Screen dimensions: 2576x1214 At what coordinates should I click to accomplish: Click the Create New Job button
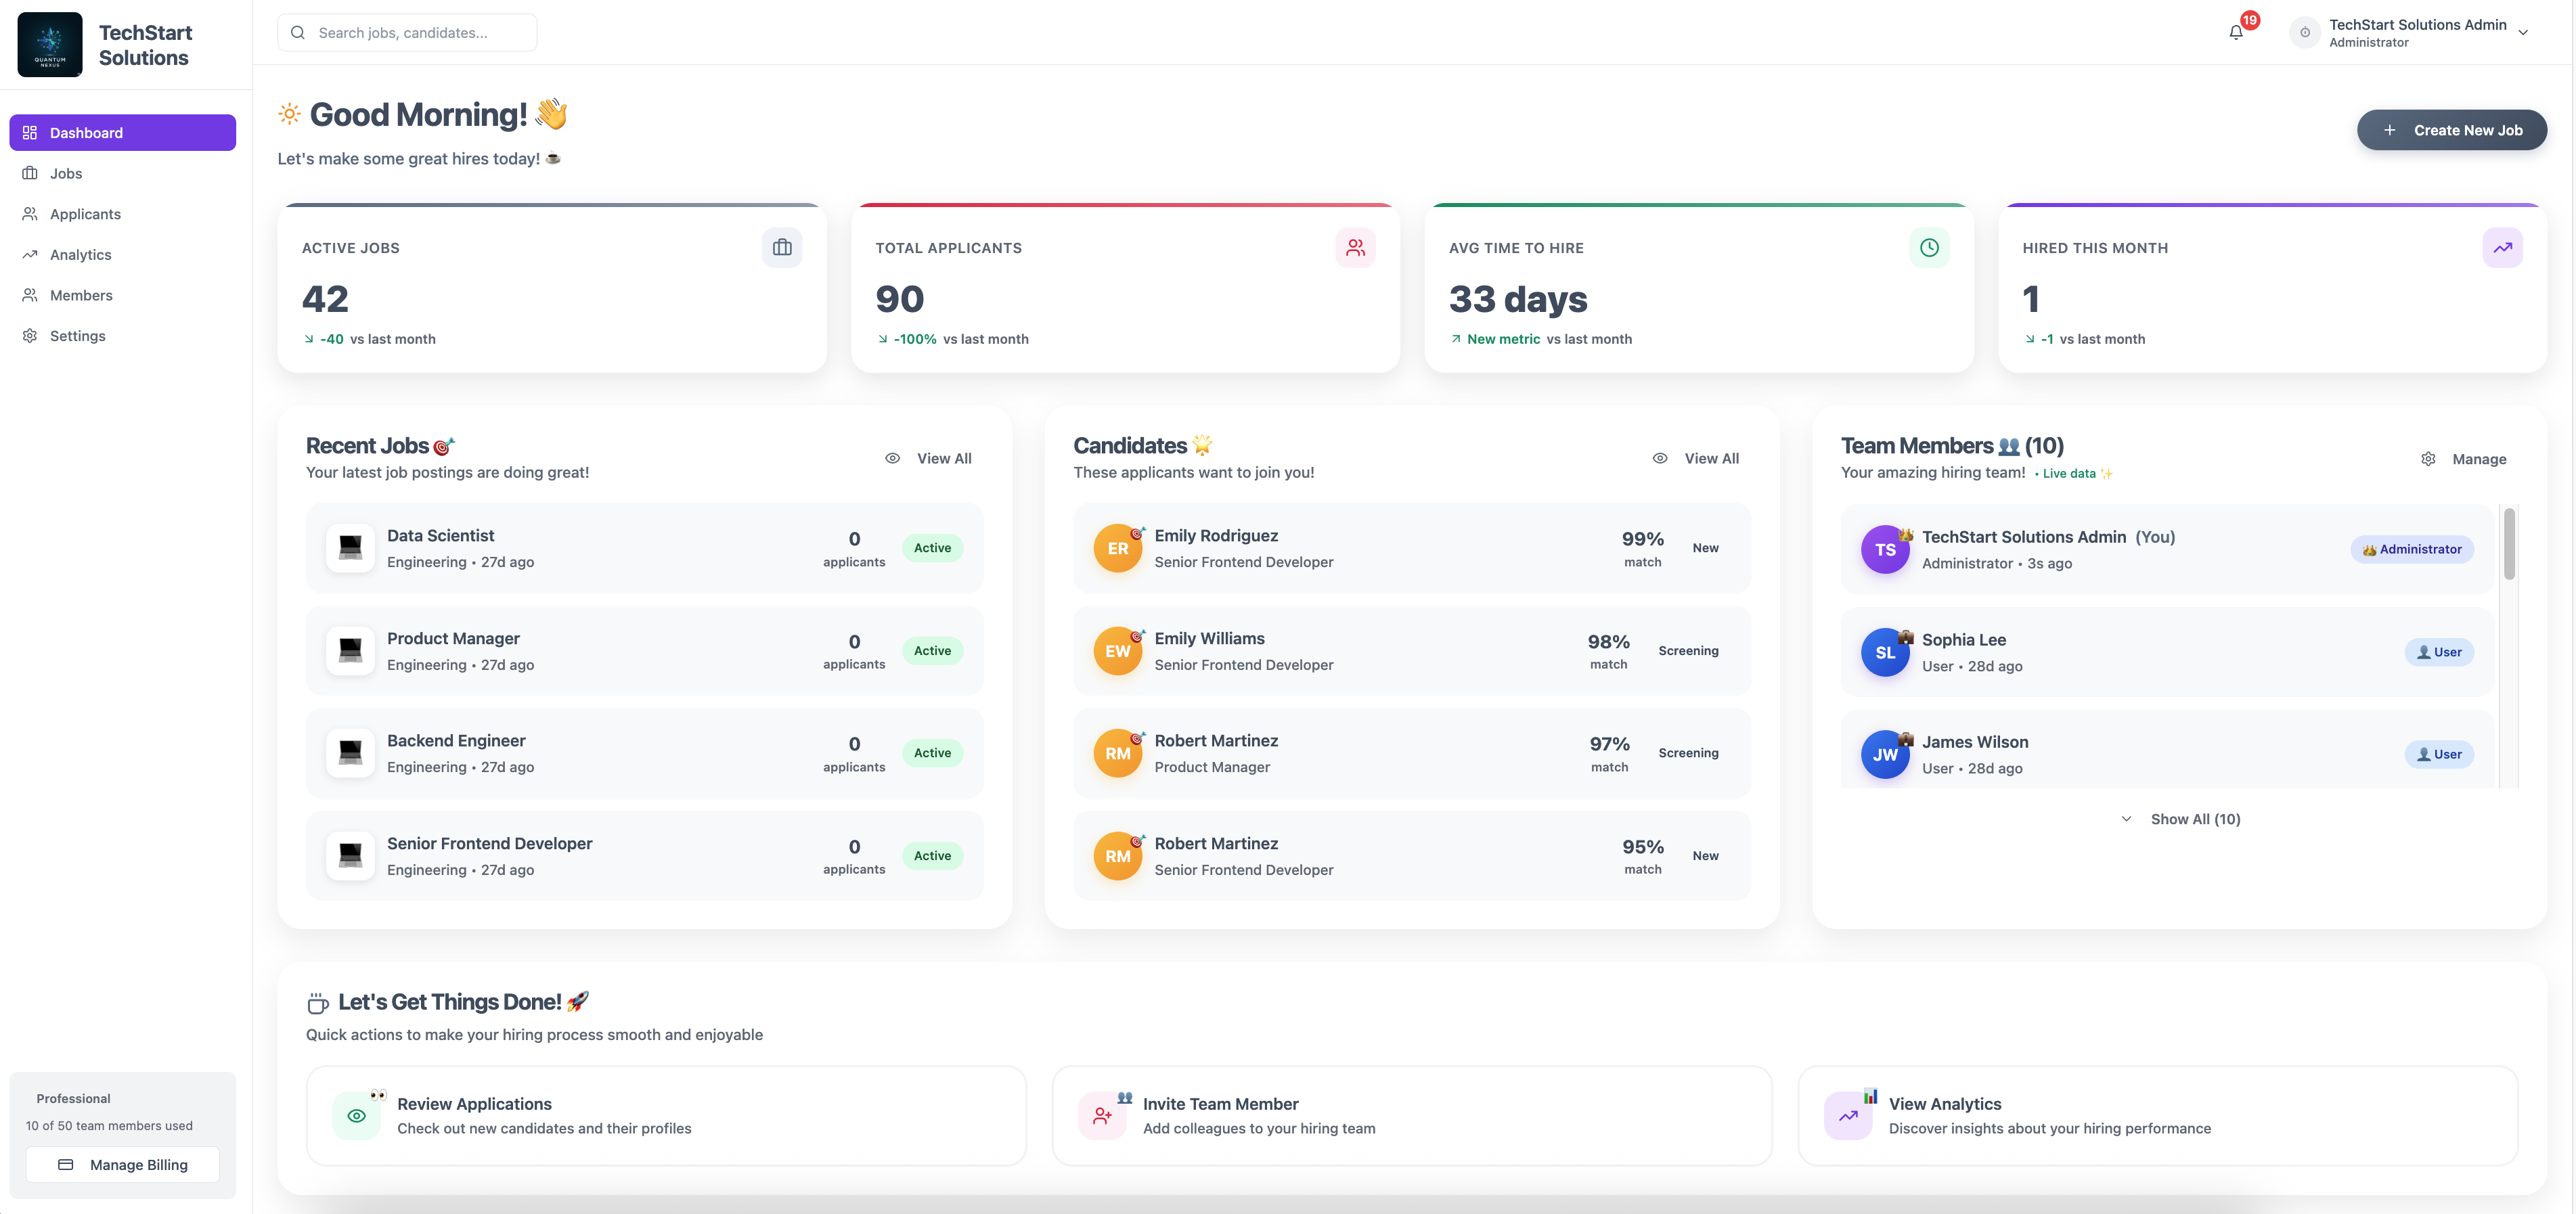click(2451, 130)
